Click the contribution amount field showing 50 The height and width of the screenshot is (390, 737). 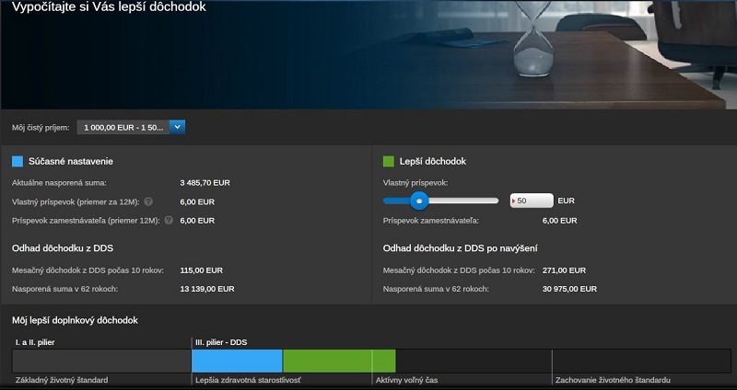532,201
